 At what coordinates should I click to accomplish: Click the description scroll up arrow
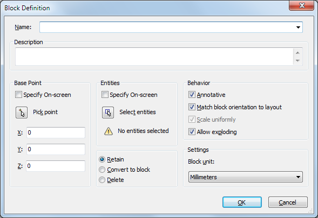[x=297, y=53]
